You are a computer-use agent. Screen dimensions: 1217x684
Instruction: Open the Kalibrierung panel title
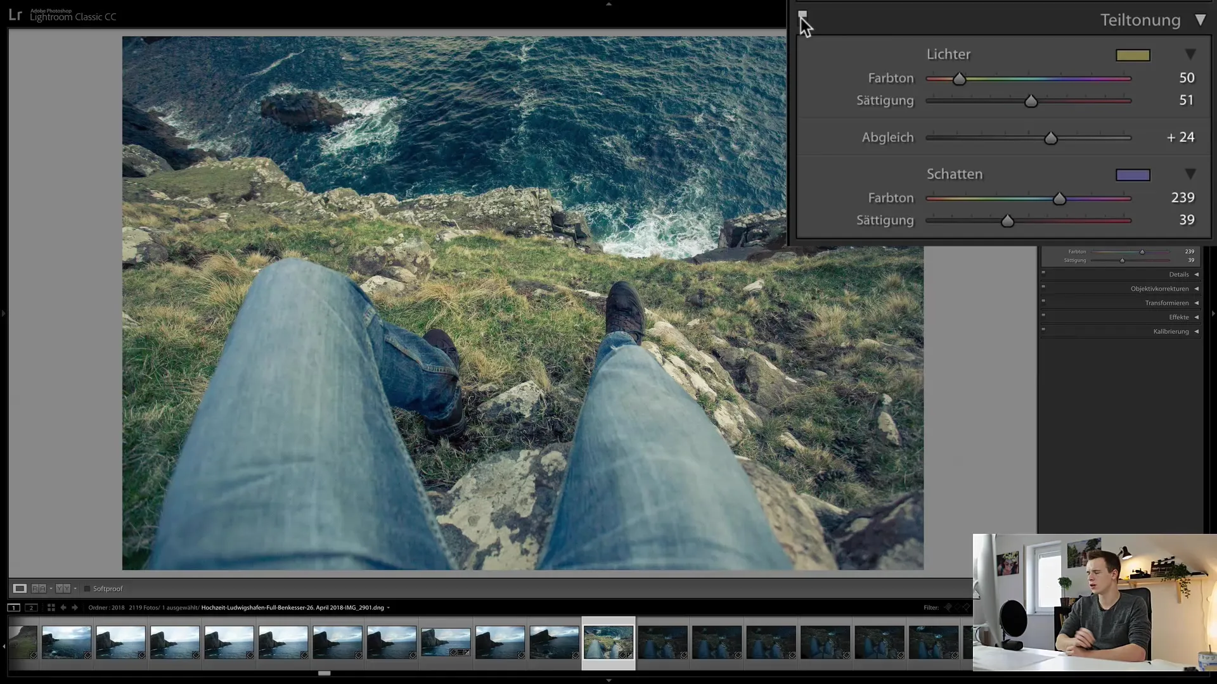click(x=1171, y=332)
